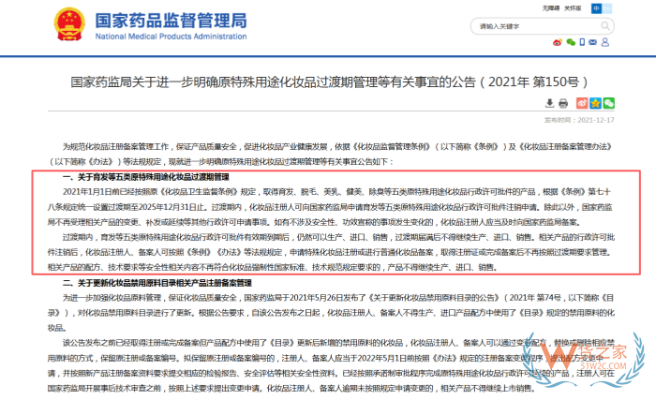The image size is (656, 400).
Task: Click paragraph starting 2021年1月1日前已经按照原
Action: tap(331, 207)
